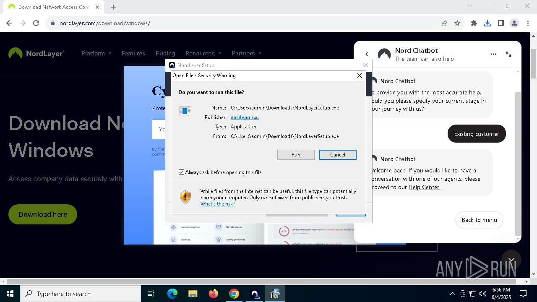
Task: Open the nordvpn s.a. publisher link
Action: (245, 117)
